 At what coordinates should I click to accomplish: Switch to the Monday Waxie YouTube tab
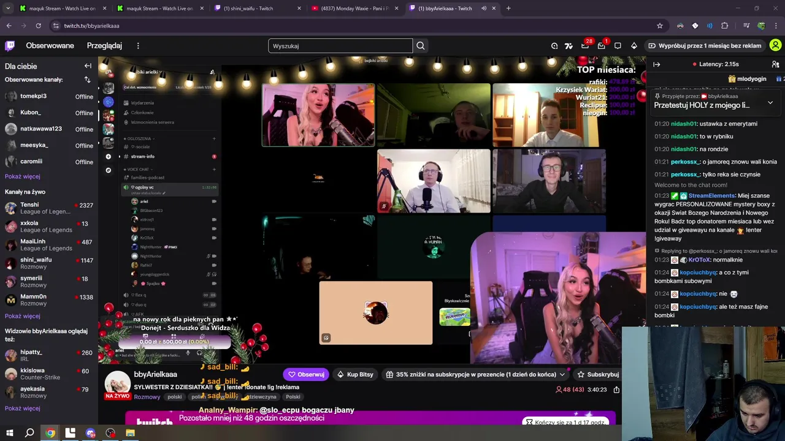coord(354,8)
